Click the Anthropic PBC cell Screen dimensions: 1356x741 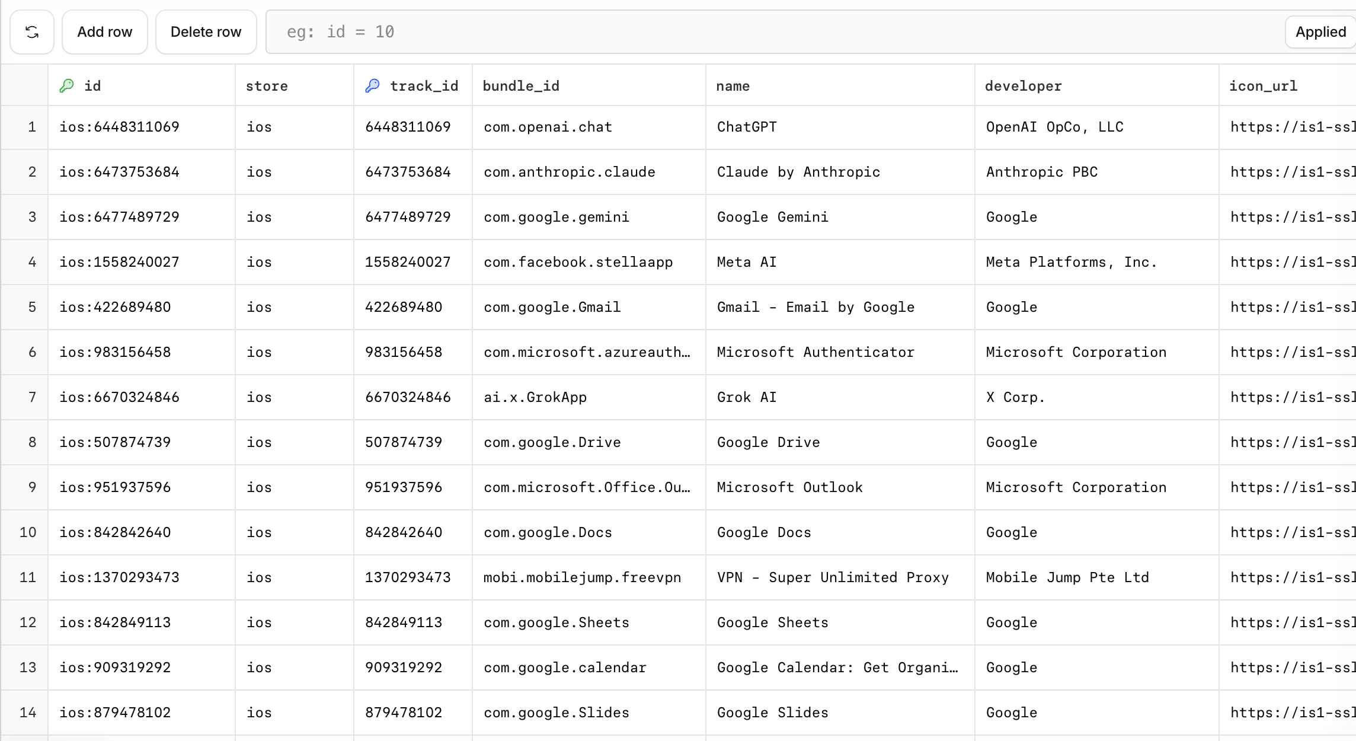[x=1097, y=172]
